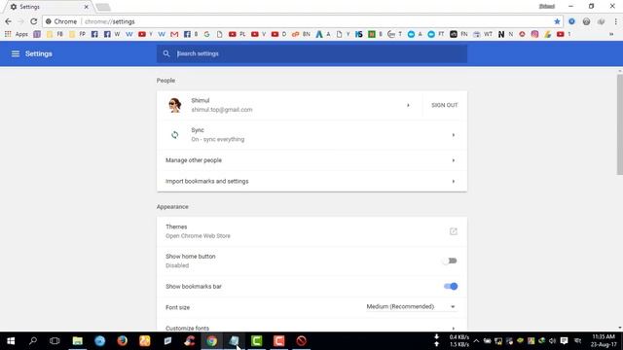The height and width of the screenshot is (350, 623).
Task: Click the volume speaker icon in the system tray
Action: click(552, 341)
